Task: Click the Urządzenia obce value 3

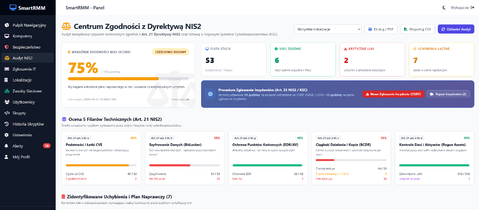Action: coord(469,179)
